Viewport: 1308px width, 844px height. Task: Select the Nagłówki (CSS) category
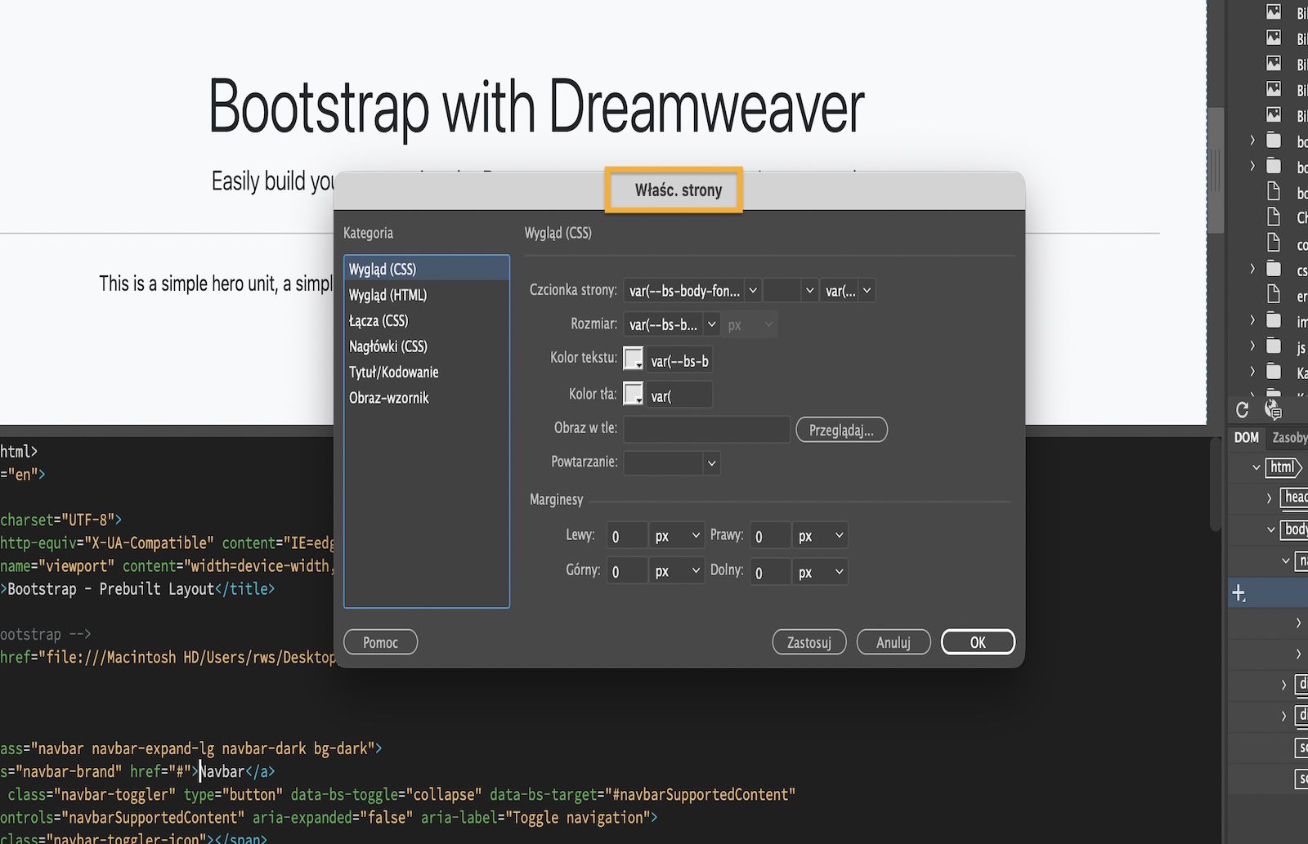[427, 346]
